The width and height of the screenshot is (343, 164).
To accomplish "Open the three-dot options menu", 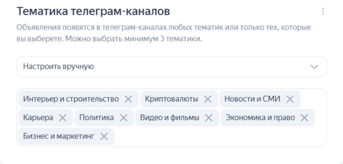I will 323,12.
